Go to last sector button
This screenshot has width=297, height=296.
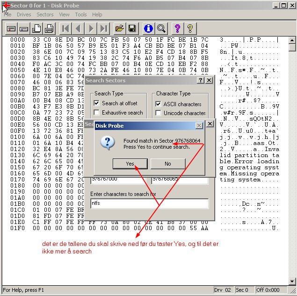(x=104, y=29)
